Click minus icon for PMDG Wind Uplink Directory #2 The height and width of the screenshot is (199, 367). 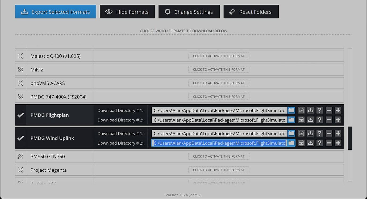pos(329,143)
